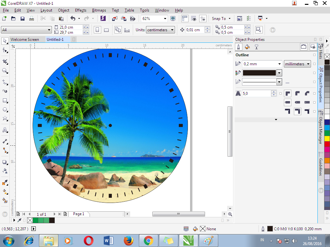
Task: Toggle the rulers visibility
Action: coord(184,18)
